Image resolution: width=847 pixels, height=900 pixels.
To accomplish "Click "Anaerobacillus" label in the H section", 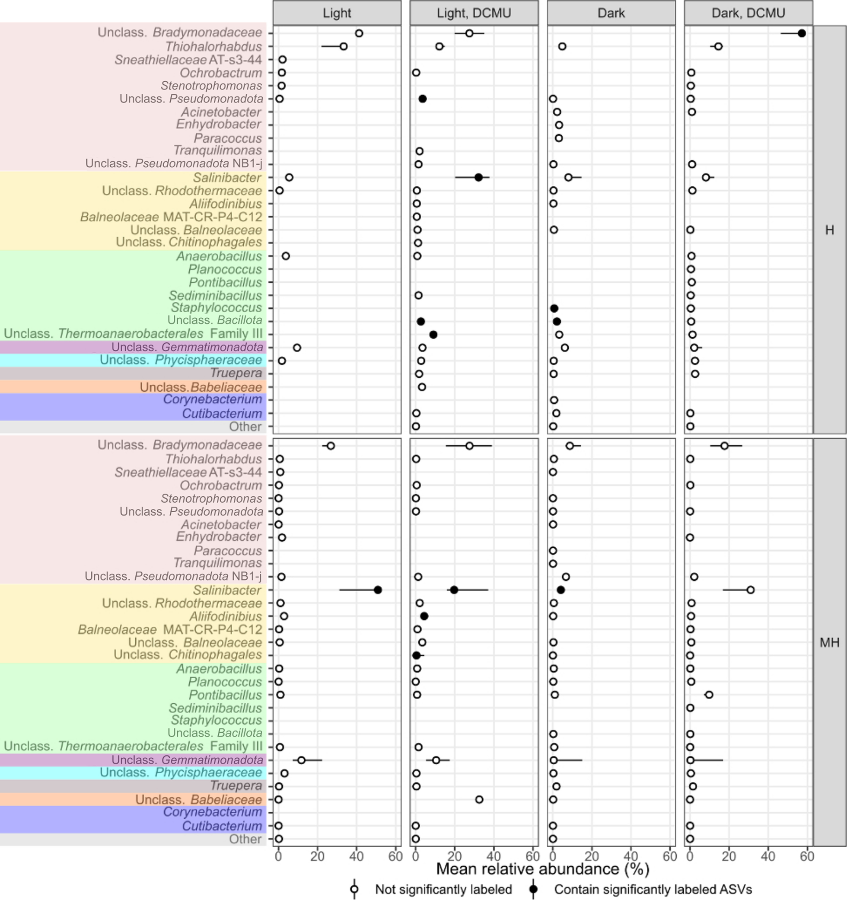I will coord(220,256).
